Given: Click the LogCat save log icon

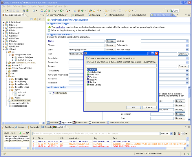Looking at the screenshot, I should [x=175, y=134].
